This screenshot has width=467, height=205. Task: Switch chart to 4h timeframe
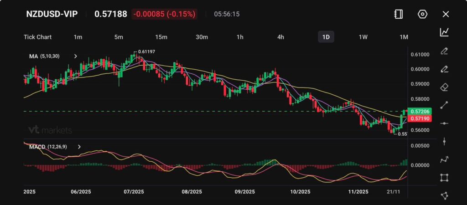[281, 37]
